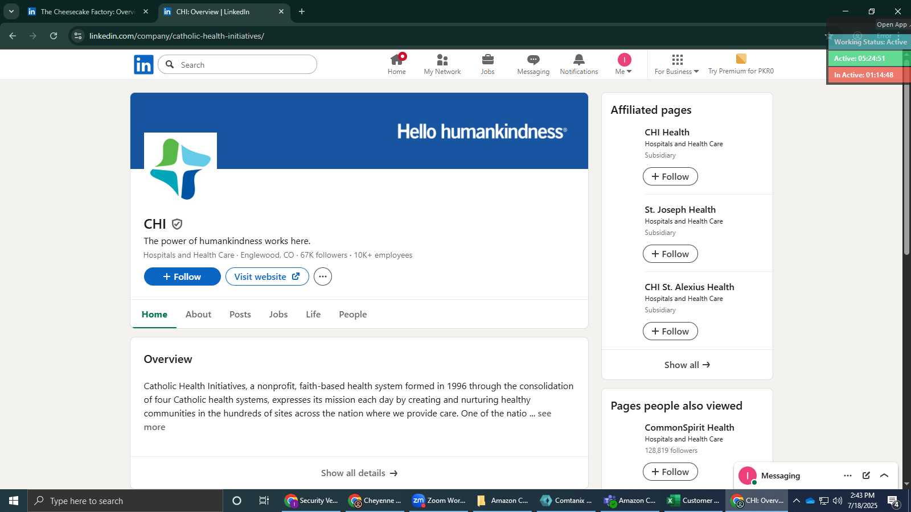Follow St. Joseph Health page

670,254
